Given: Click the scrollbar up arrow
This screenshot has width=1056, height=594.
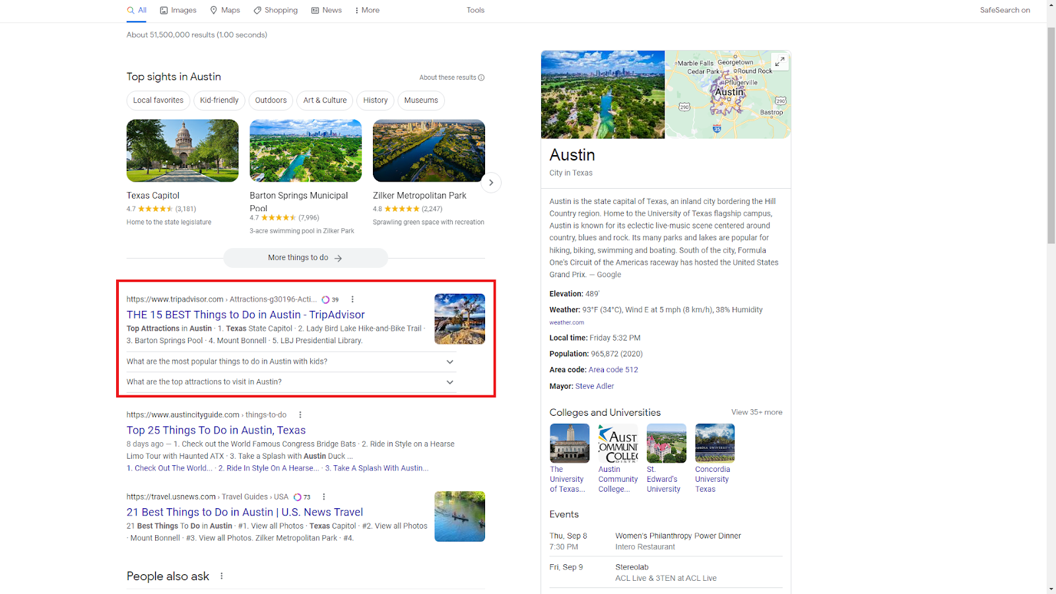Looking at the screenshot, I should pyautogui.click(x=1051, y=5).
